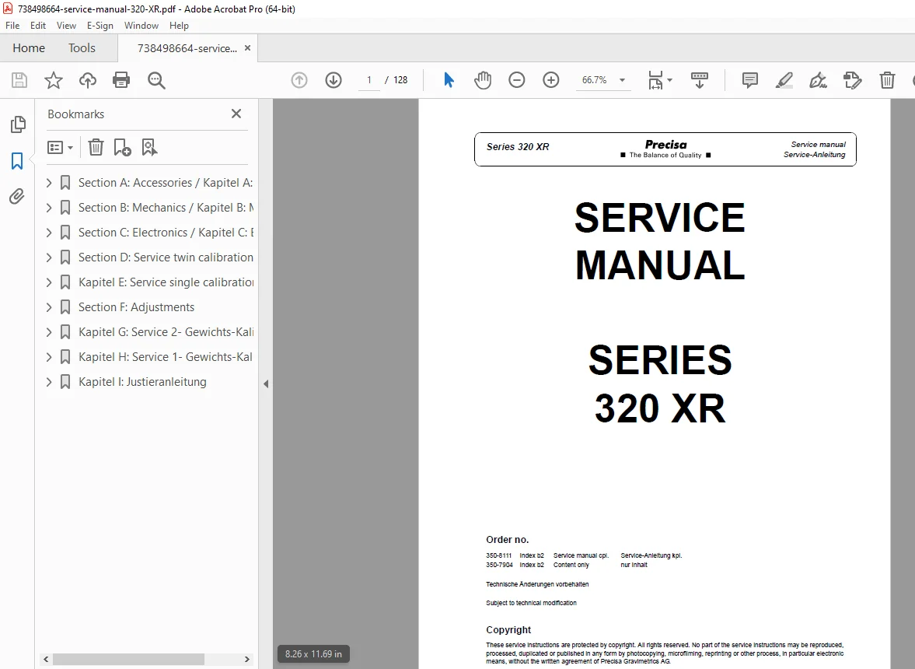Open zoom level 66.7% dropdown arrow
The image size is (915, 669).
point(622,80)
